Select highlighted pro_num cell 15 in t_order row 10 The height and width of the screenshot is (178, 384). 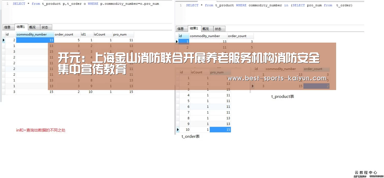[220, 130]
